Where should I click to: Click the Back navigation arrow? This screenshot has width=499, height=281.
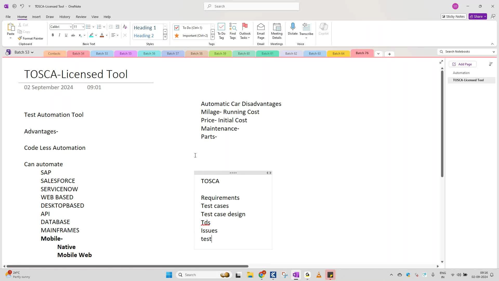(14, 6)
